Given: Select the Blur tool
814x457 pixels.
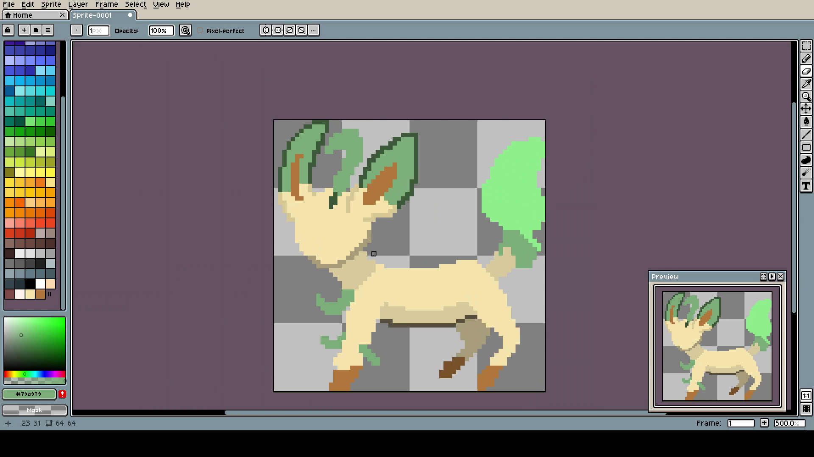Looking at the screenshot, I should pyautogui.click(x=806, y=173).
